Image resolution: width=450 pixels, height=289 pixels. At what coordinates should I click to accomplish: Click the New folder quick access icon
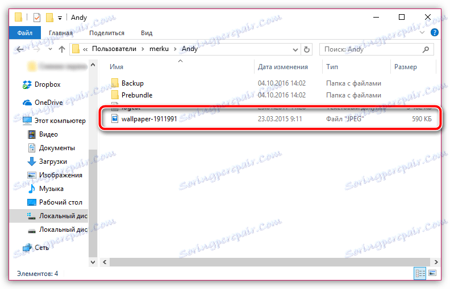[49, 18]
